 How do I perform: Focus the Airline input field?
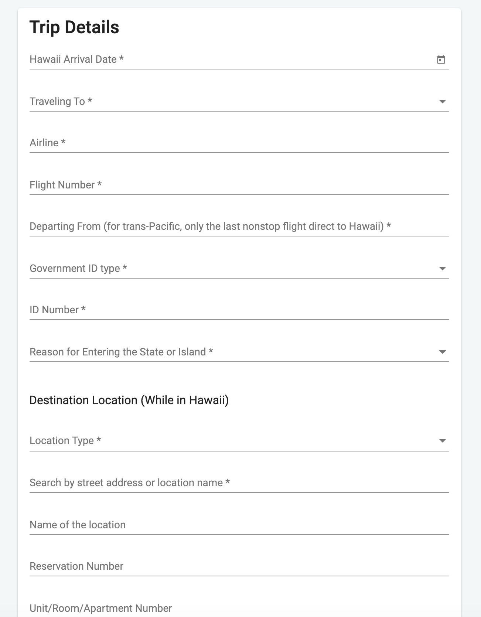tap(239, 143)
